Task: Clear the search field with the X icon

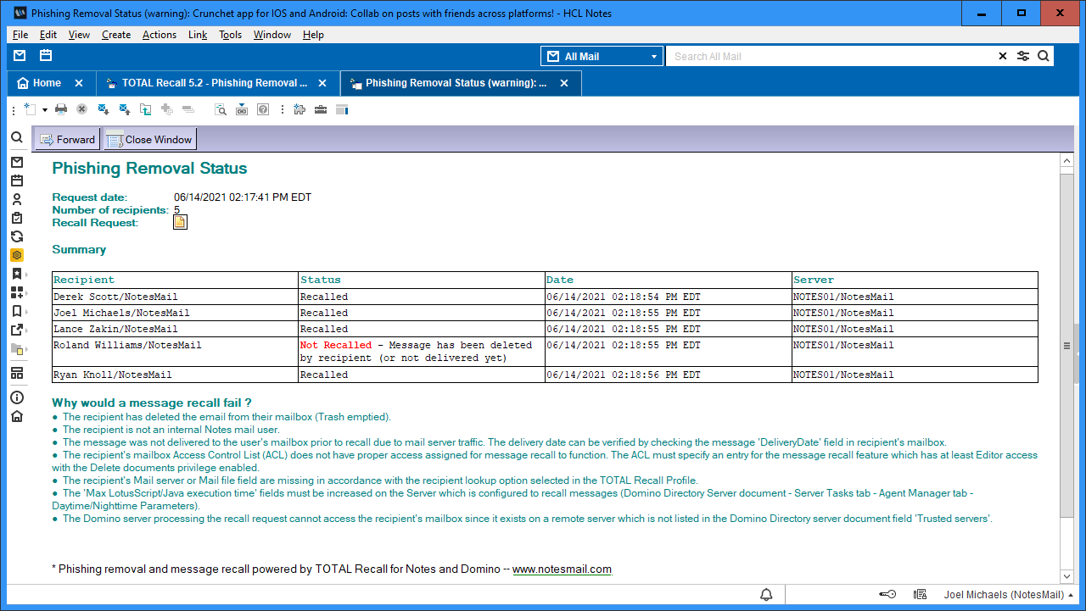Action: pyautogui.click(x=1003, y=57)
